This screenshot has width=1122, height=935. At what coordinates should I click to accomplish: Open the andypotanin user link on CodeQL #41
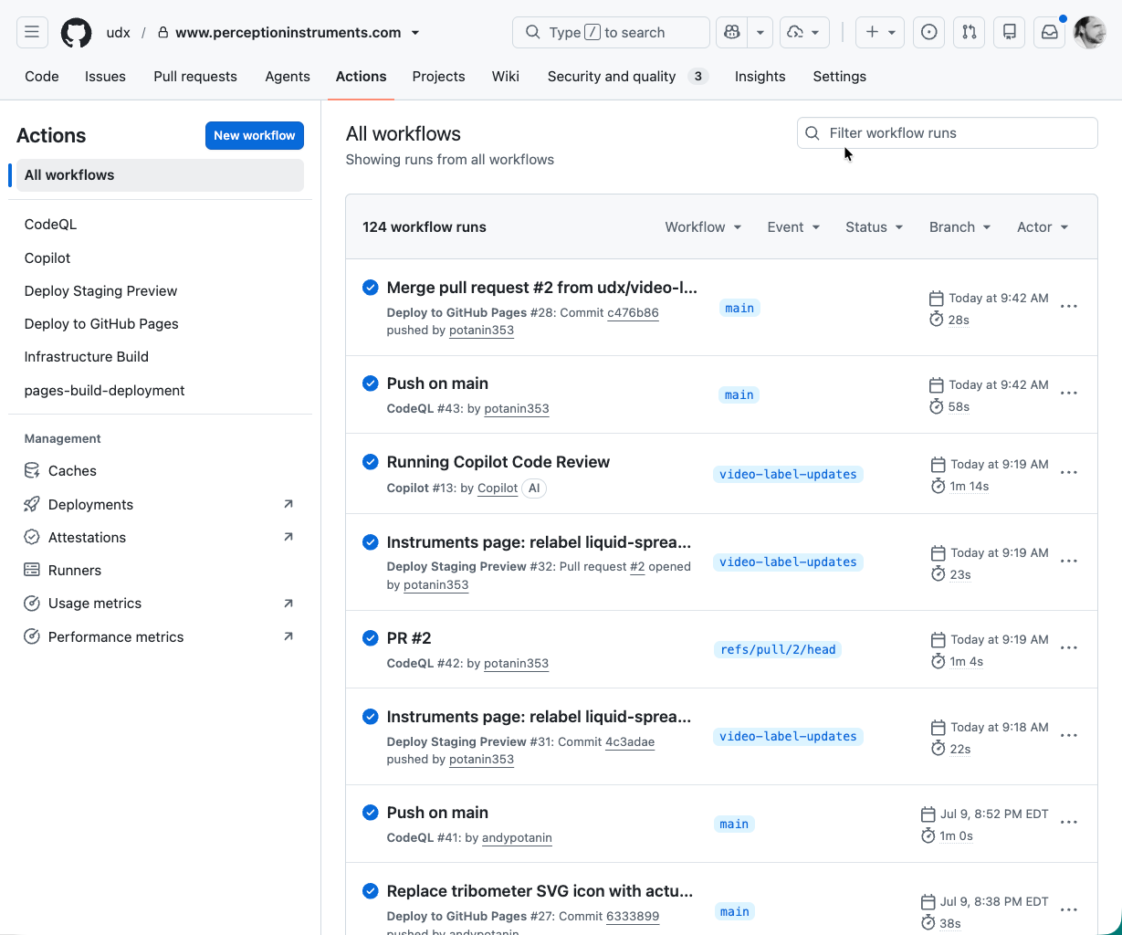517,837
